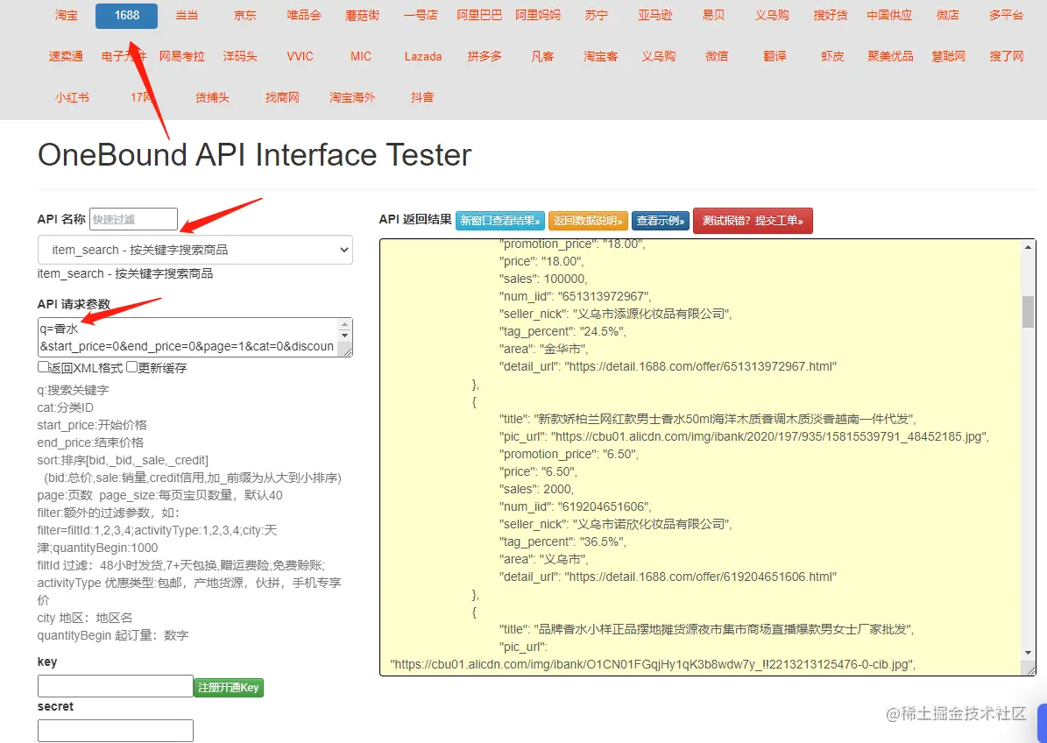The height and width of the screenshot is (743, 1047).
Task: Go to the 一号店 tab
Action: tap(421, 16)
